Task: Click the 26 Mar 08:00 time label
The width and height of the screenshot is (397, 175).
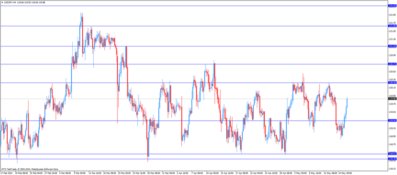Action: pos(154,173)
